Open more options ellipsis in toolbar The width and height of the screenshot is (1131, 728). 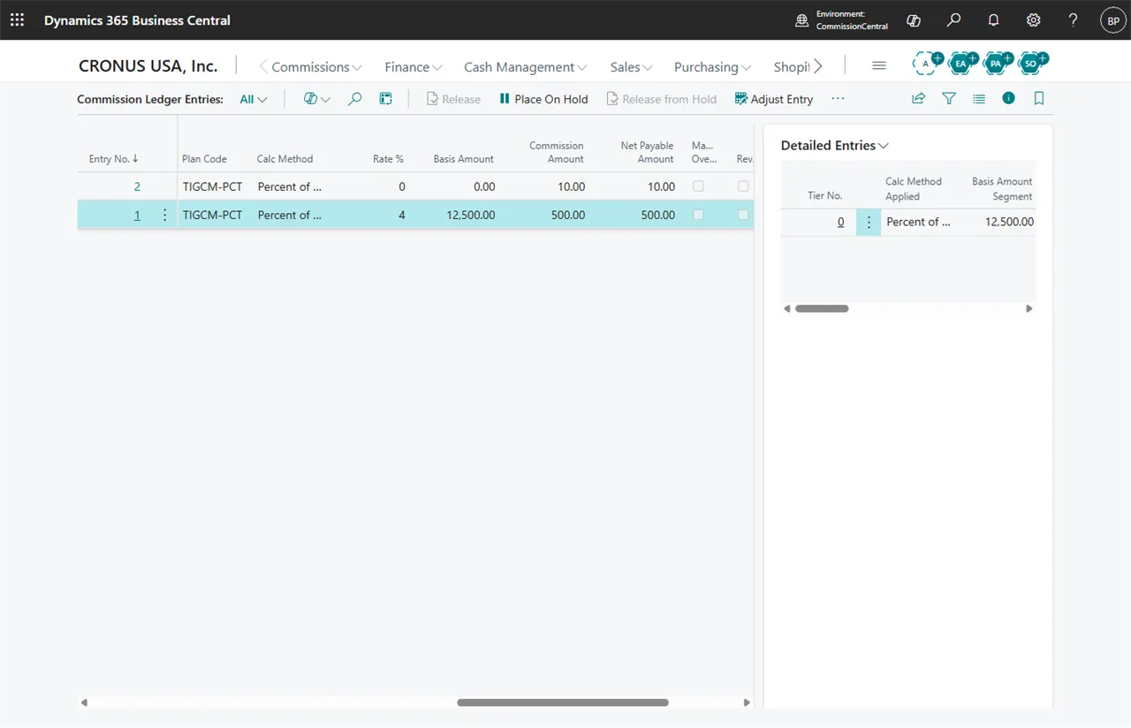coord(838,99)
